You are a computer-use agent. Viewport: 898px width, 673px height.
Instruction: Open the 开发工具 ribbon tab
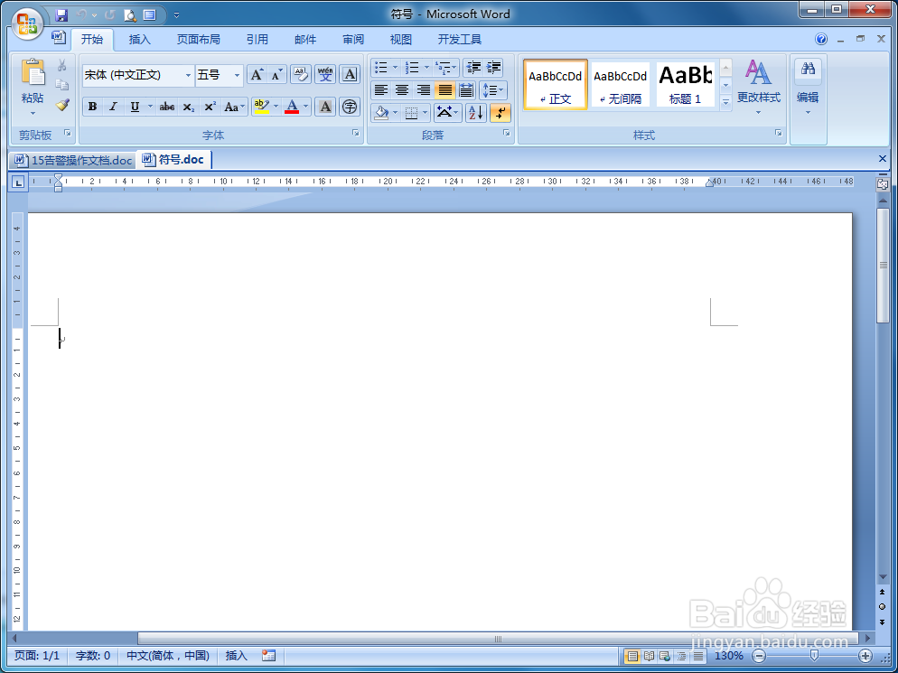point(459,39)
